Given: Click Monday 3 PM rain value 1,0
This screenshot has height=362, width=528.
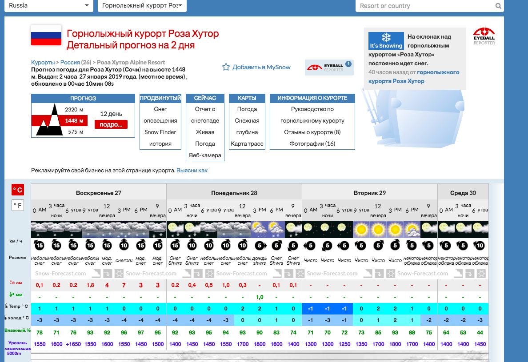Looking at the screenshot, I should 260,297.
